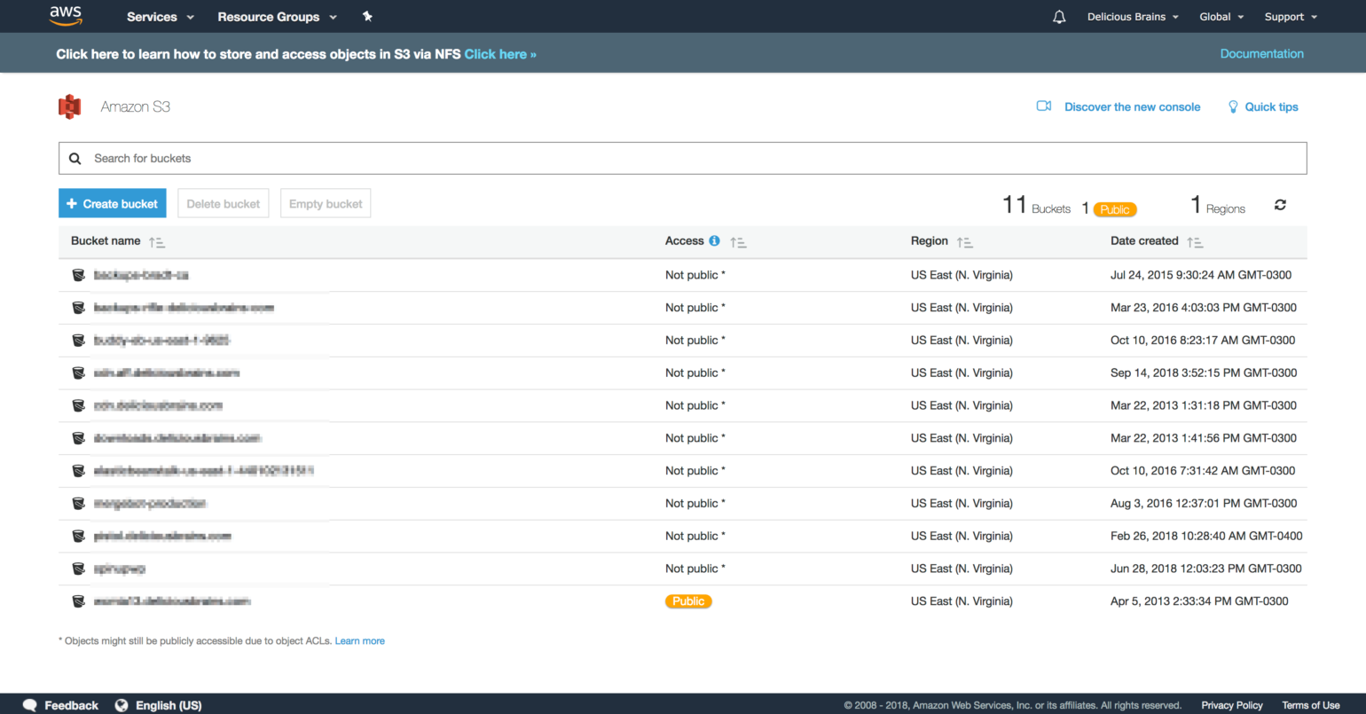This screenshot has height=714, width=1366.
Task: Click the Create bucket button
Action: click(x=113, y=203)
